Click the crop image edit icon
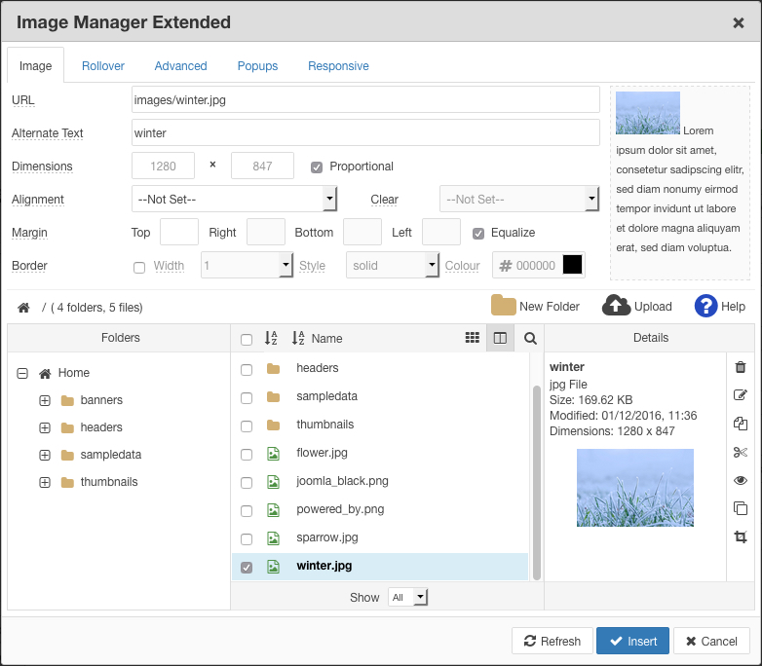 tap(741, 536)
